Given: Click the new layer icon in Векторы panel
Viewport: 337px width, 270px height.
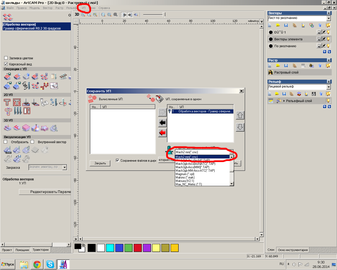Looking at the screenshot, I should (x=270, y=25).
